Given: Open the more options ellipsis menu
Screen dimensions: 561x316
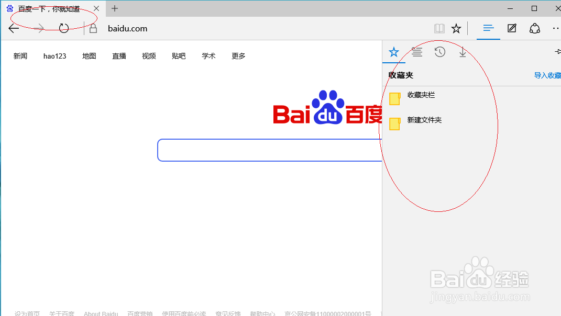Looking at the screenshot, I should [x=556, y=28].
